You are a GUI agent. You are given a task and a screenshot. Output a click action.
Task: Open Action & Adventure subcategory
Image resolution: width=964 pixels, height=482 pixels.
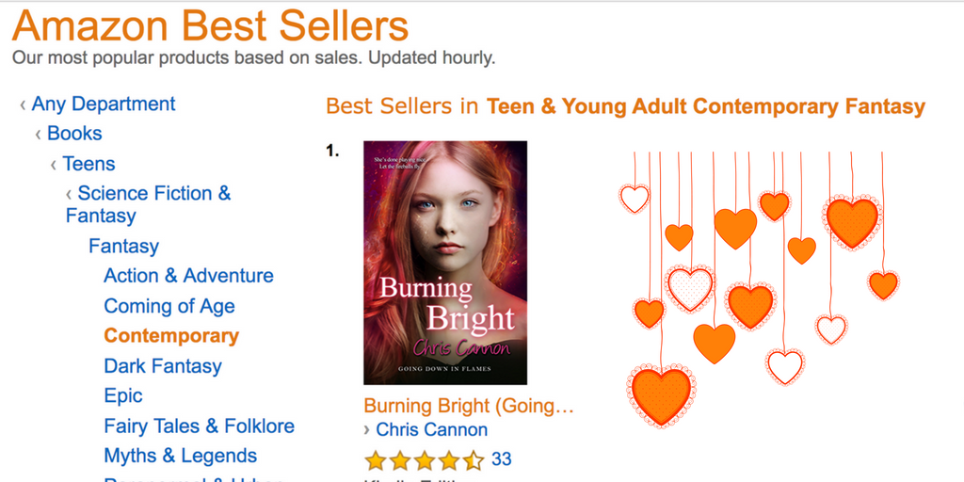[188, 276]
